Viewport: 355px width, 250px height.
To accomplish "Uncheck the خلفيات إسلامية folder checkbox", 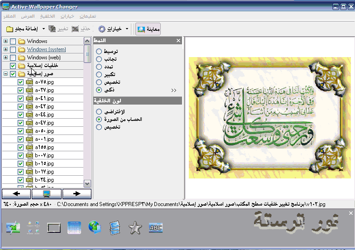I will [x=13, y=66].
